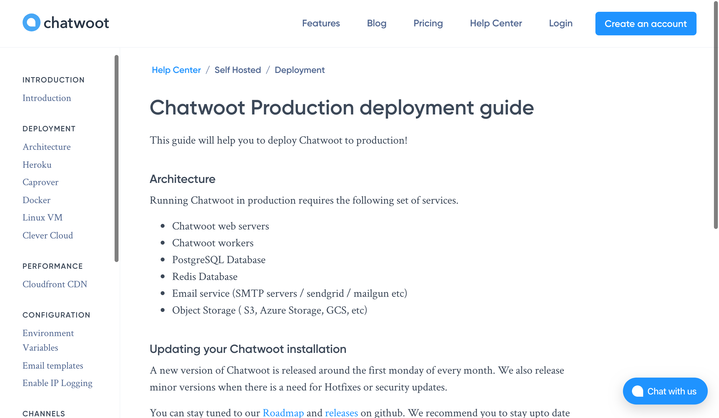Click the Architecture section heading
Screen dimensions: 719x418
182,179
